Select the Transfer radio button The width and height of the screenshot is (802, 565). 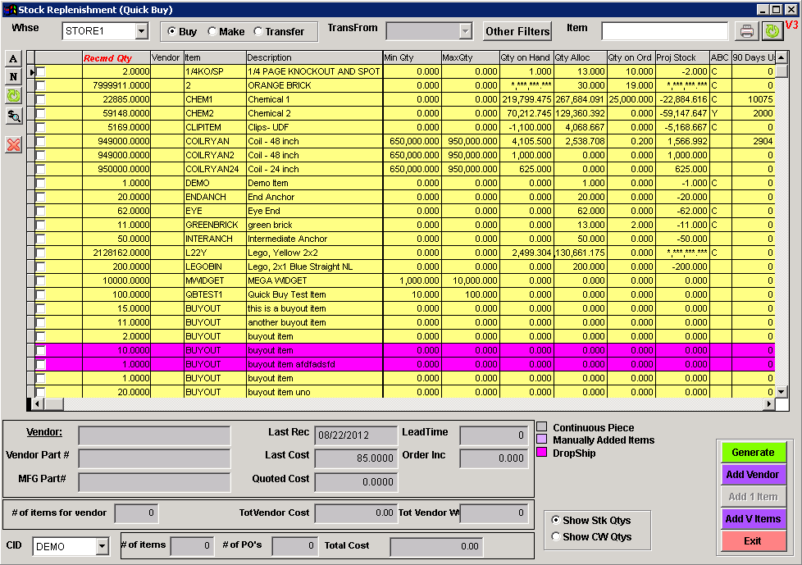tap(258, 32)
